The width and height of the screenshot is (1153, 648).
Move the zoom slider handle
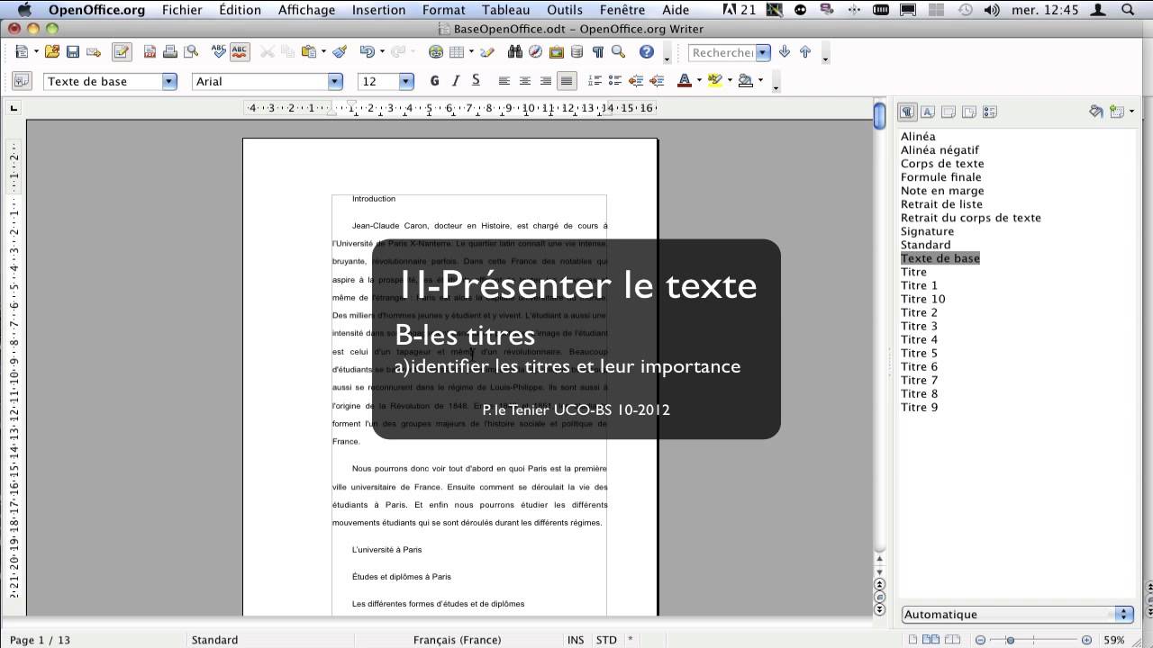click(x=1011, y=640)
